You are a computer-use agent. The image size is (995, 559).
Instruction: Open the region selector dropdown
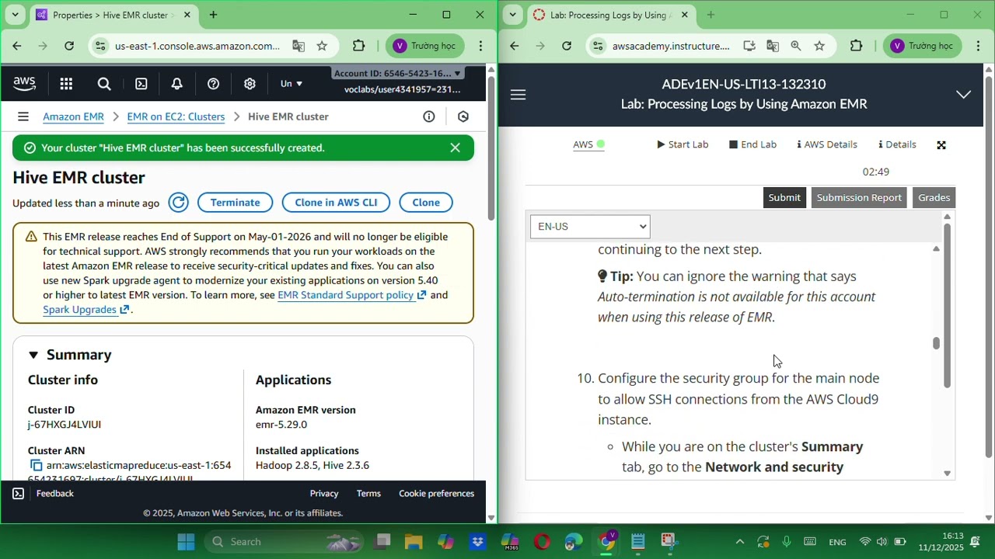[x=292, y=84]
